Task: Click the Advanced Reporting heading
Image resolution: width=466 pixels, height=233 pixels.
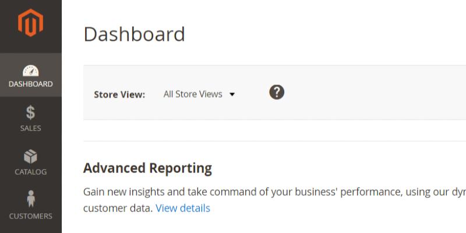Action: coord(147,168)
